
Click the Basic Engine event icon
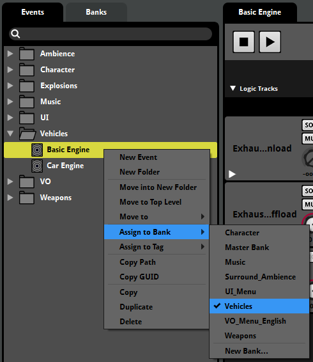pyautogui.click(x=37, y=150)
